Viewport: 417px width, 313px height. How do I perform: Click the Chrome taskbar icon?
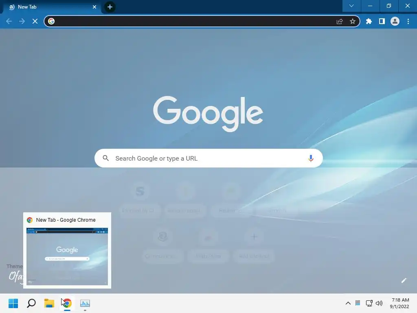point(67,303)
